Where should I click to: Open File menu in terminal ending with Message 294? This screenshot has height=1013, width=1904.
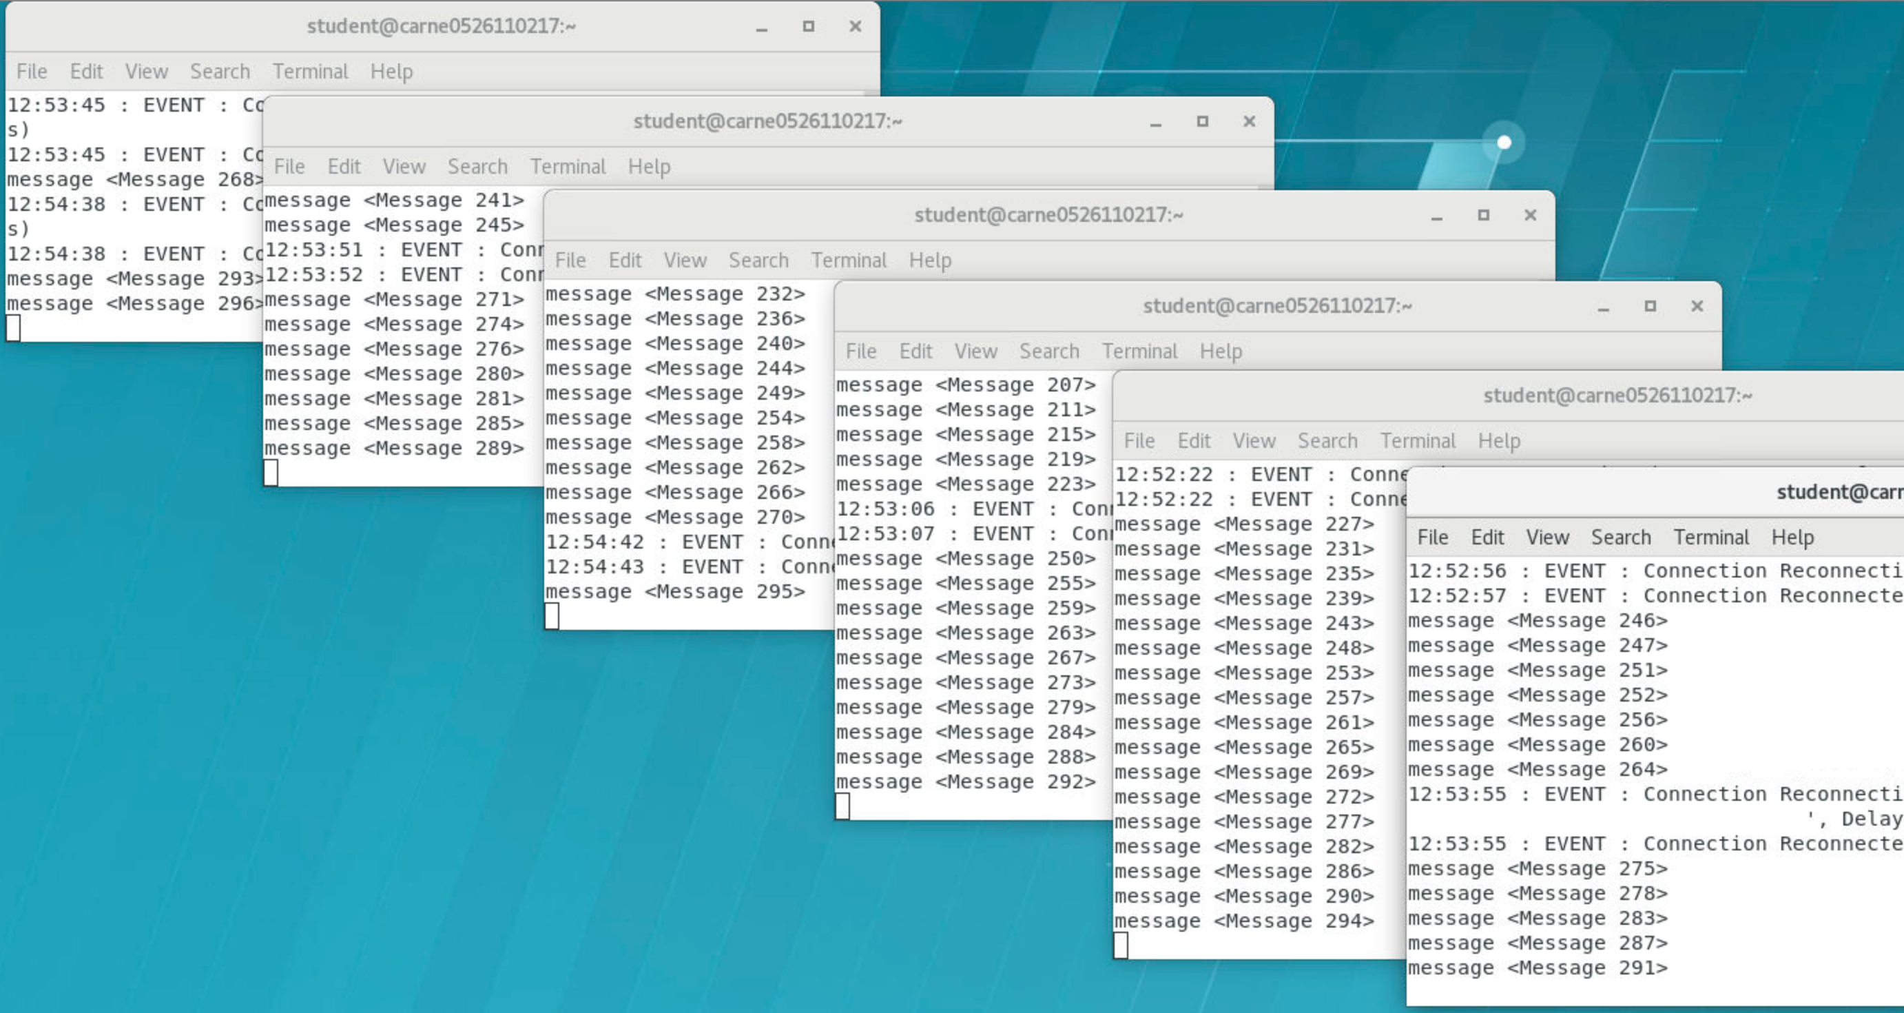1139,441
